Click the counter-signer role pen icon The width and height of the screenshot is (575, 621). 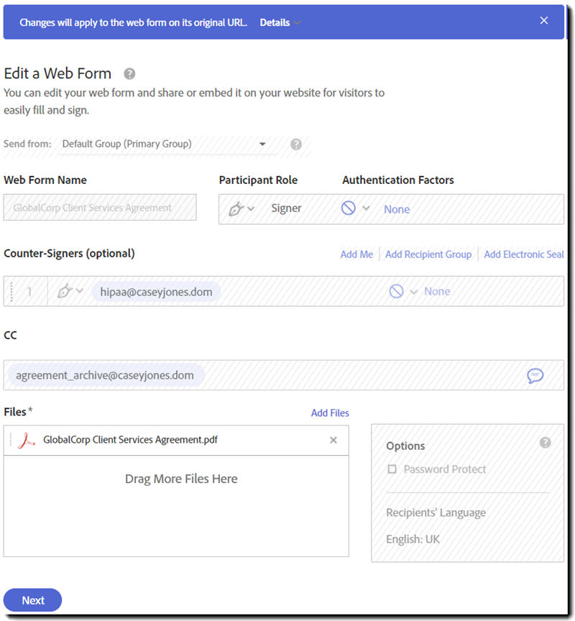pos(65,291)
